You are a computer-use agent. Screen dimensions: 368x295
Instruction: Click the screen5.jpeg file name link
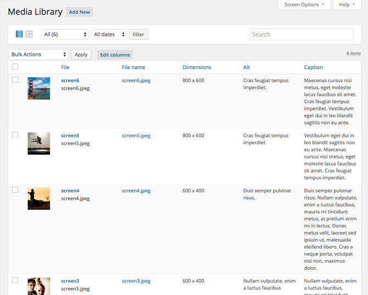tap(136, 135)
